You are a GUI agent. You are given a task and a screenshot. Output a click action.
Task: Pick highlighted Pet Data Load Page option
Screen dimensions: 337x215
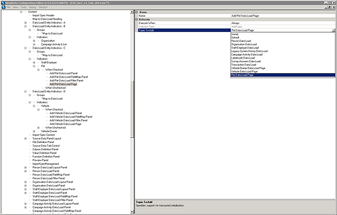283,75
